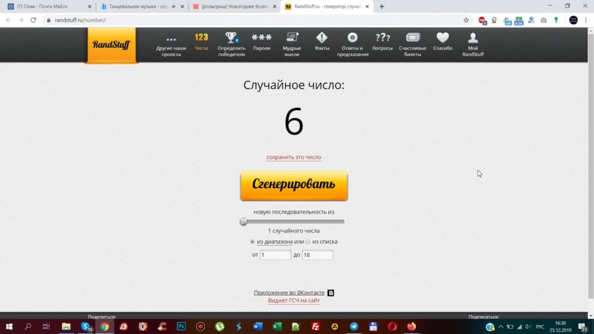Open Photoshop from the Windows taskbar
The height and width of the screenshot is (334, 594).
click(181, 326)
